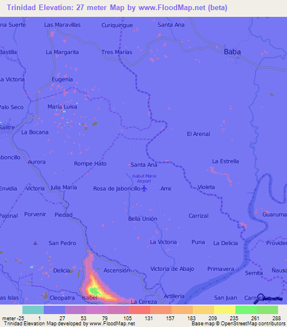Click the Bella Unión label
287x327 pixels.
pyautogui.click(x=142, y=219)
